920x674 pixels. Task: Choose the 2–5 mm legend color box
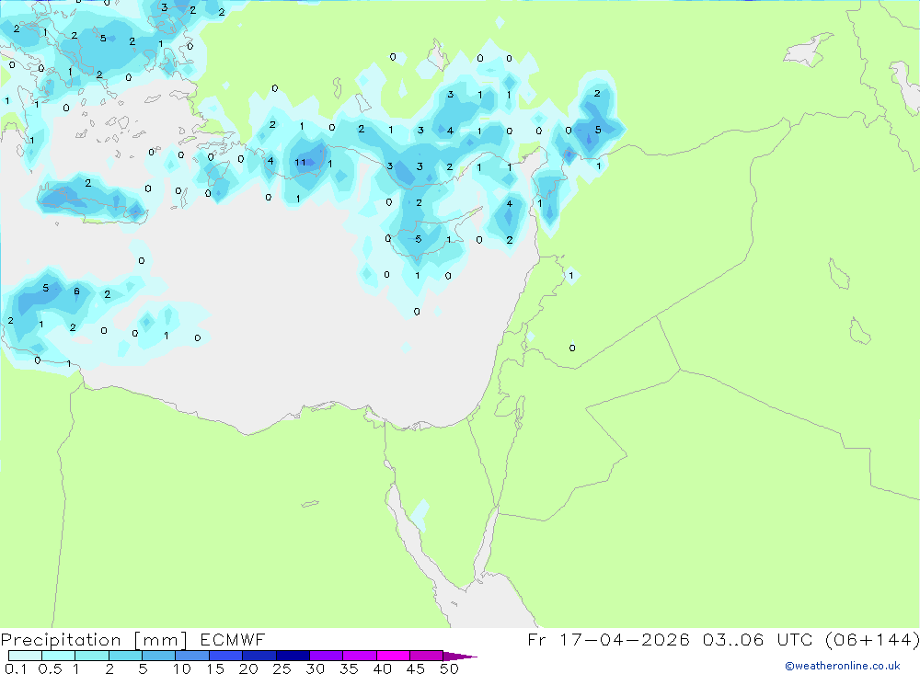(125, 656)
